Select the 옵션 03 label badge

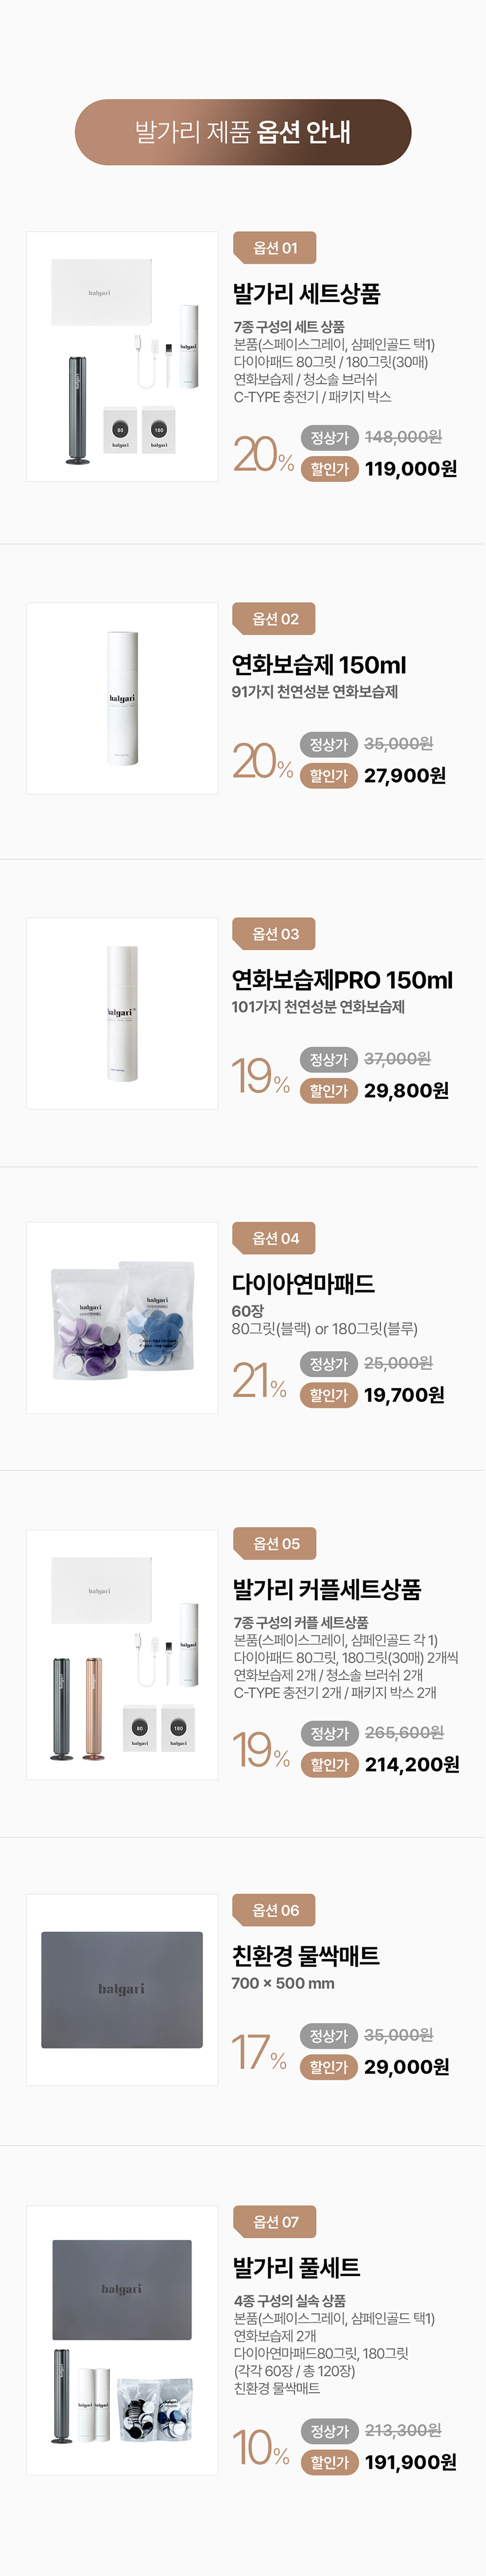point(275,934)
